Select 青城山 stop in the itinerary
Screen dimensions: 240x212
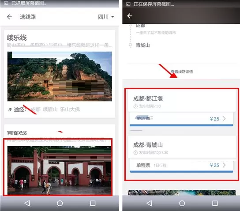(143, 45)
